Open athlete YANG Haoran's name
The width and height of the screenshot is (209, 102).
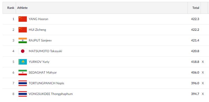tap(38, 19)
